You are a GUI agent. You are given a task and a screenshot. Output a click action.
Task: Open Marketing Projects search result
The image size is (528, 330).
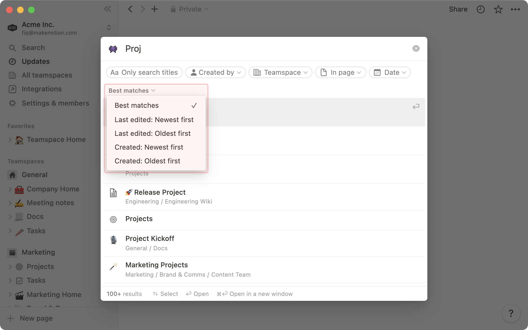[264, 270]
